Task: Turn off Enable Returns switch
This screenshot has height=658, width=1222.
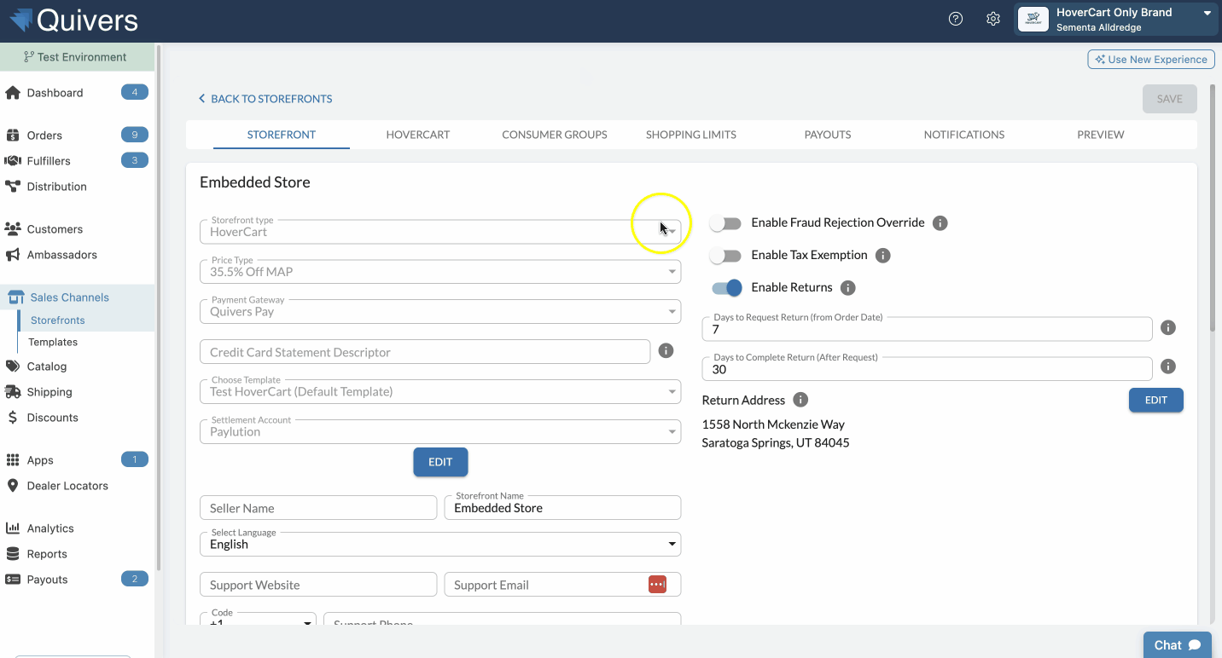Action: tap(727, 287)
